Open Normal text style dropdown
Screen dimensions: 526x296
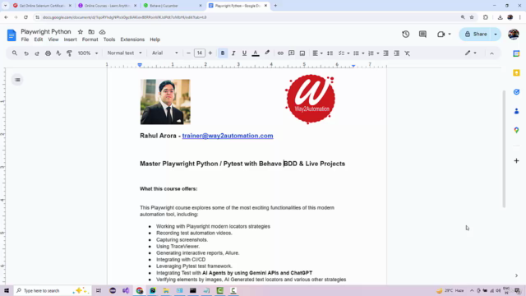124,53
